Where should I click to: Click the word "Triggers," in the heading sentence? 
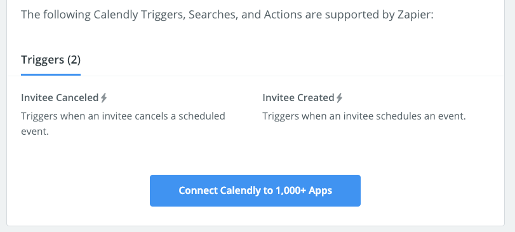coord(163,15)
